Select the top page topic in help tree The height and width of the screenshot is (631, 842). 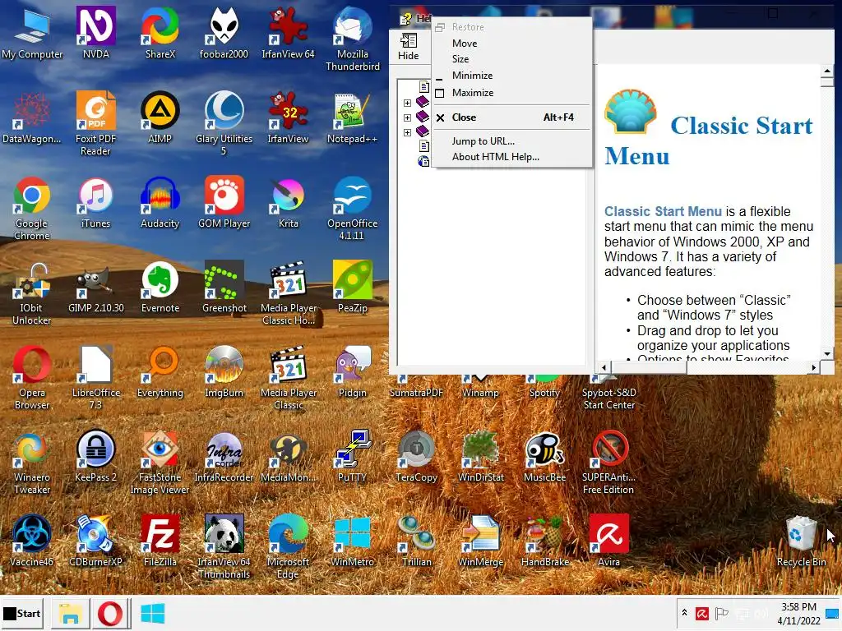point(424,86)
